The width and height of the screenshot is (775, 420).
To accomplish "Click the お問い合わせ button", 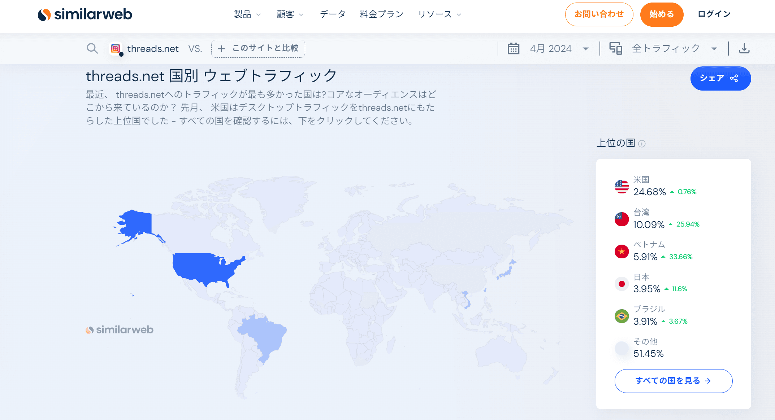I will click(599, 14).
